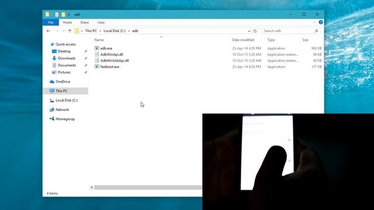The image size is (374, 210).
Task: Click the AdbWinUsbApi.dll file icon
Action: coord(97,61)
